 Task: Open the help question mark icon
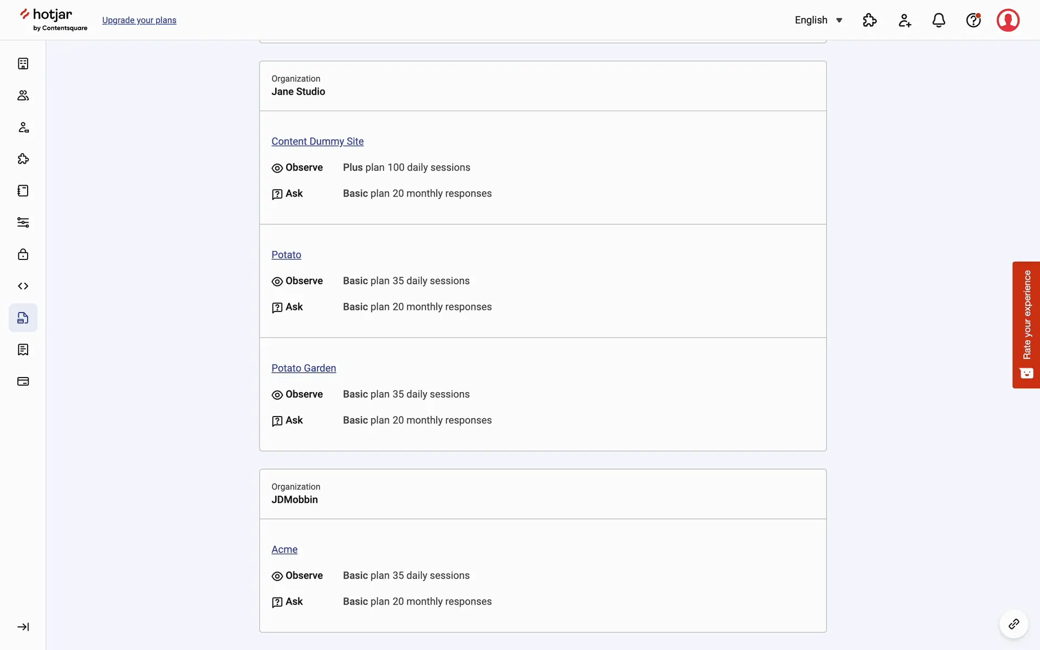point(973,20)
